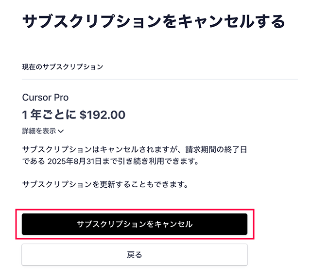Click the chevron arrow beside 詳細を表示

pos(61,131)
